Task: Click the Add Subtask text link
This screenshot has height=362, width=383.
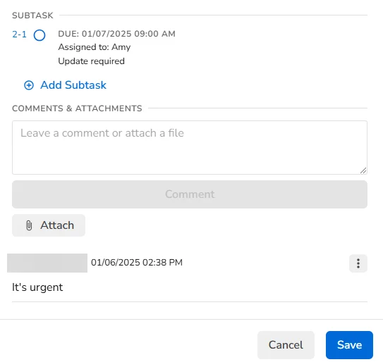Action: pyautogui.click(x=73, y=85)
